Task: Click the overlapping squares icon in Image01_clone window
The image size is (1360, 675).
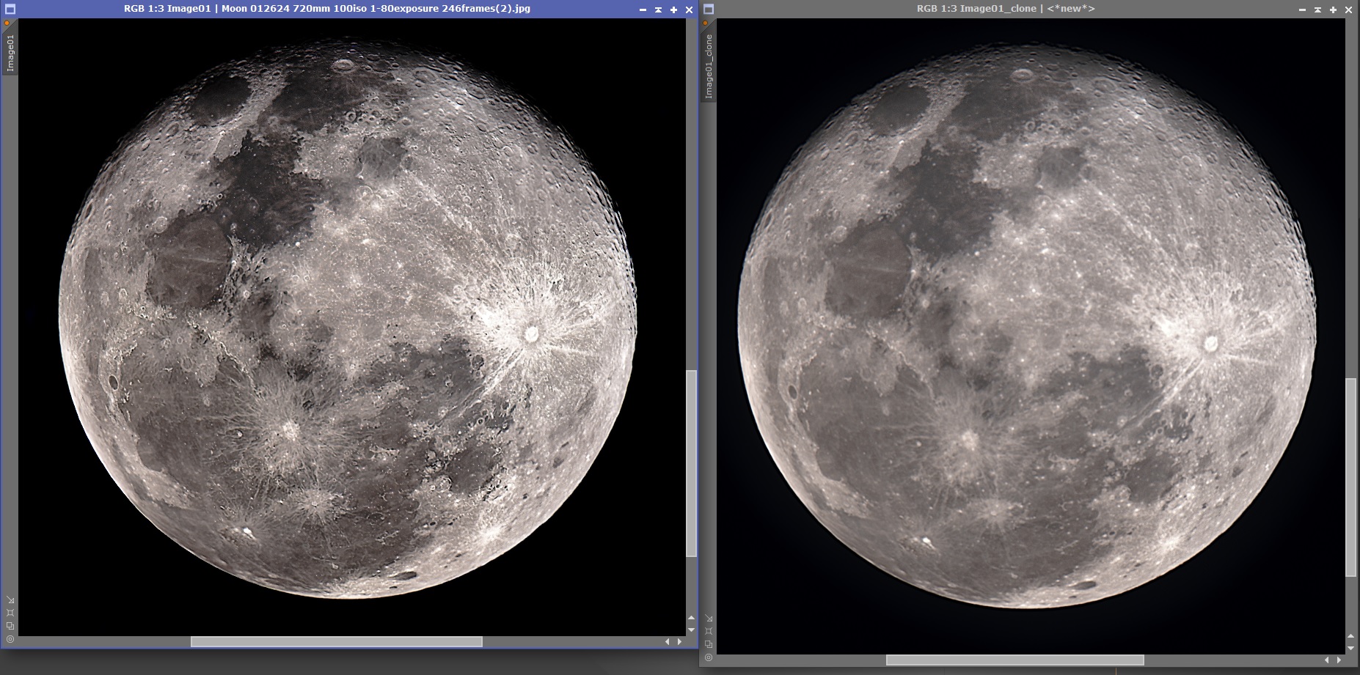Action: [x=709, y=644]
